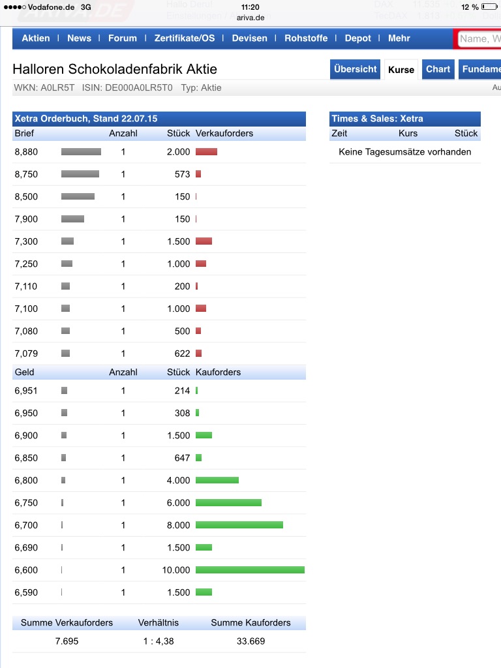
Task: Open the Depot menu item
Action: pyautogui.click(x=358, y=38)
